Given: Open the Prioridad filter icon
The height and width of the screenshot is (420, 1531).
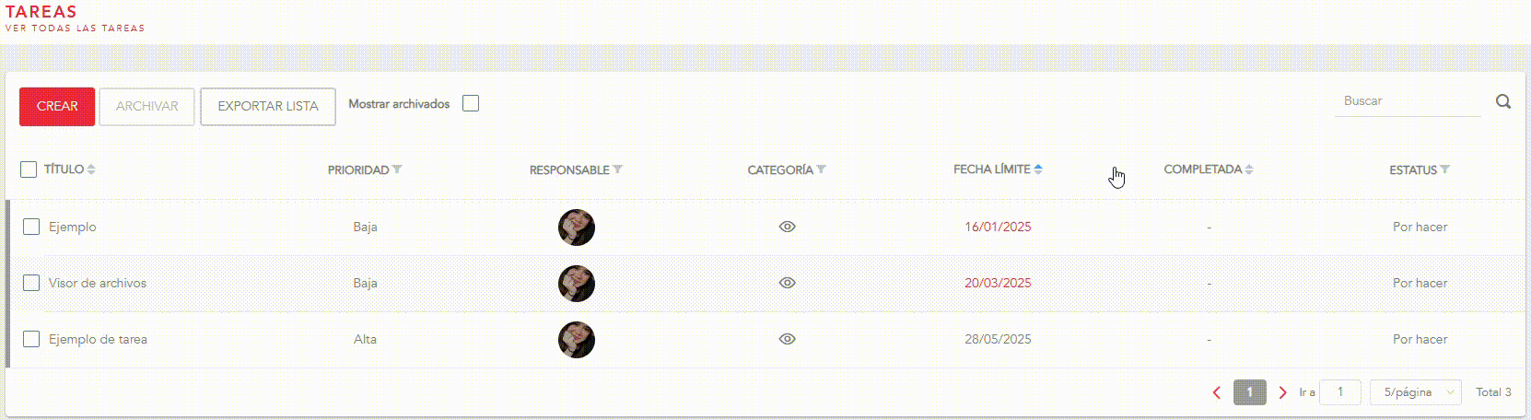Looking at the screenshot, I should coord(397,169).
